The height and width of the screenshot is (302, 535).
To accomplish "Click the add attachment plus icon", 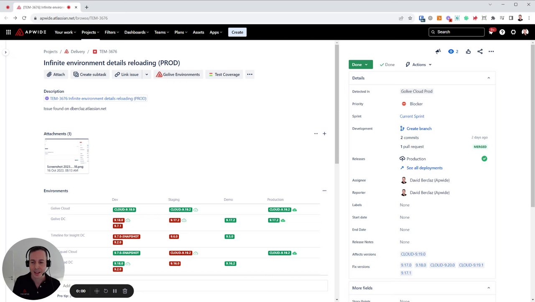I will (324, 134).
